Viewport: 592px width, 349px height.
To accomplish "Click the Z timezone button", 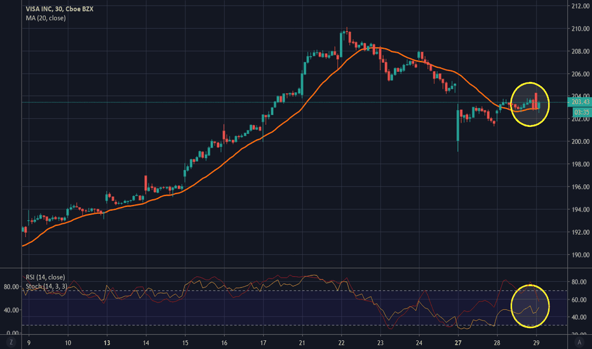I will tap(11, 343).
